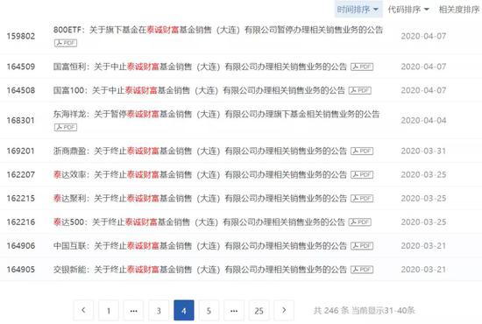Screen dimensions: 482x324
Task: Click the 共 246 条 results count text
Action: click(331, 311)
